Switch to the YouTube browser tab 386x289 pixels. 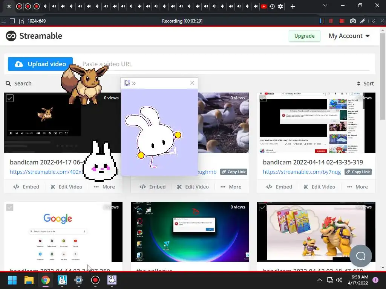[x=263, y=6]
